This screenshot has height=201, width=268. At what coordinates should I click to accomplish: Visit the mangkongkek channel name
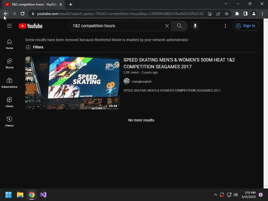click(x=142, y=82)
